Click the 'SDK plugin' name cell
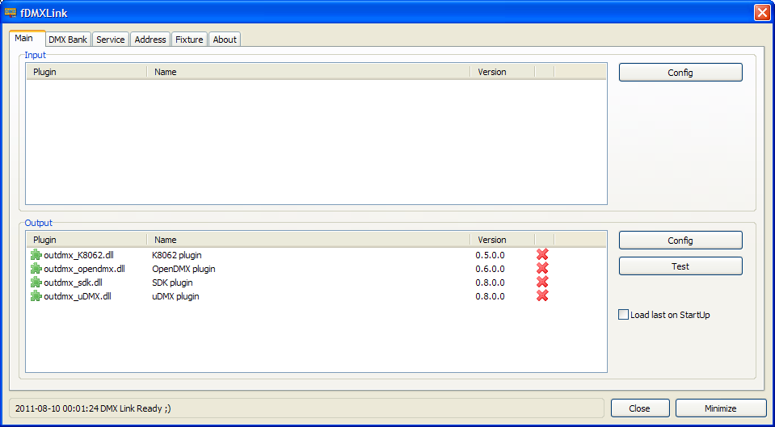775x427 pixels. click(x=172, y=283)
